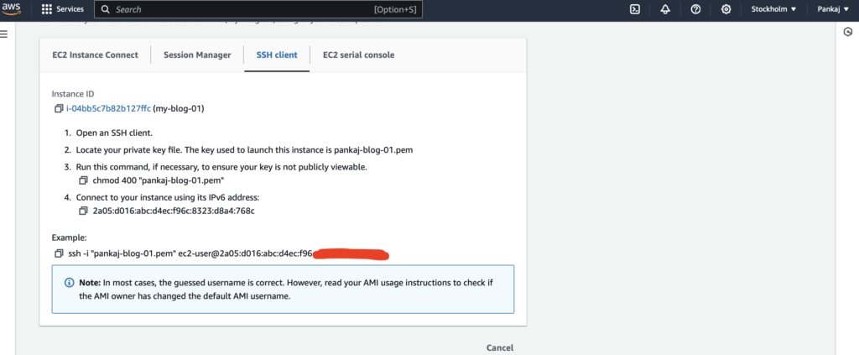Open CloudShell terminal icon in header

click(x=635, y=9)
